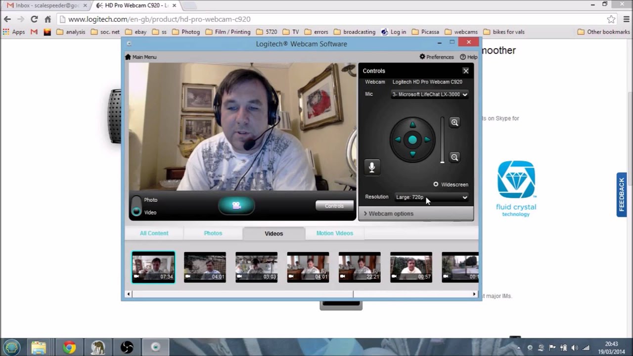Open the OBS icon on taskbar
The image size is (633, 356).
tap(127, 347)
